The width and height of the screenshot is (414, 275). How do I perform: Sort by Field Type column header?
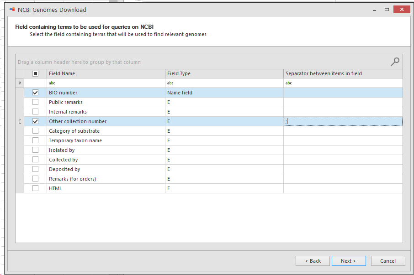pos(224,73)
